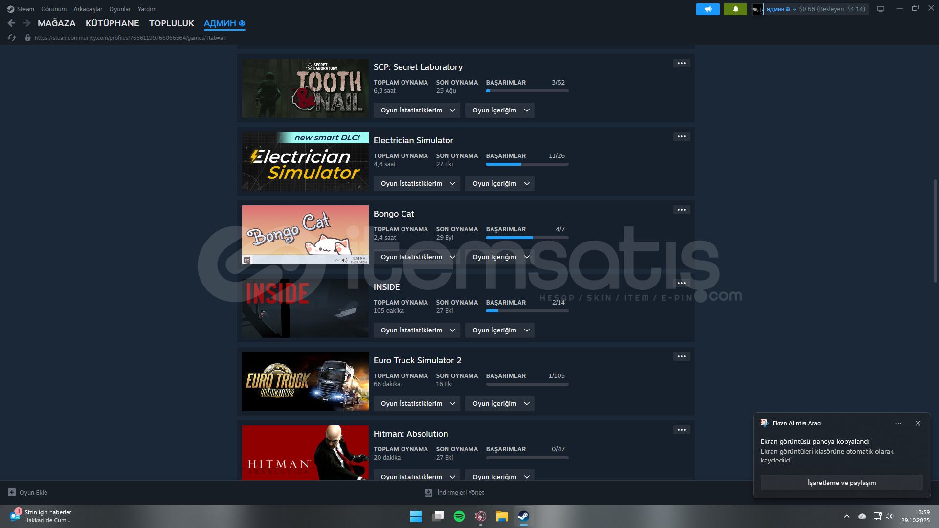Open three-dot menu for Euro Truck Simulator 2
This screenshot has height=528, width=939.
pos(681,356)
